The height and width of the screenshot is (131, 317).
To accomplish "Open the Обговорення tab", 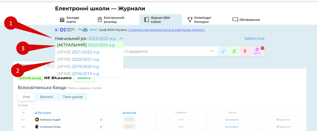I will (x=246, y=20).
